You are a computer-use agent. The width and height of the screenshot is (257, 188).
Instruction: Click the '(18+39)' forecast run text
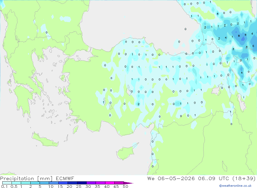click(x=244, y=179)
